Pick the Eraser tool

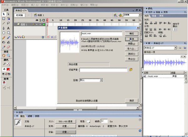[8, 46]
